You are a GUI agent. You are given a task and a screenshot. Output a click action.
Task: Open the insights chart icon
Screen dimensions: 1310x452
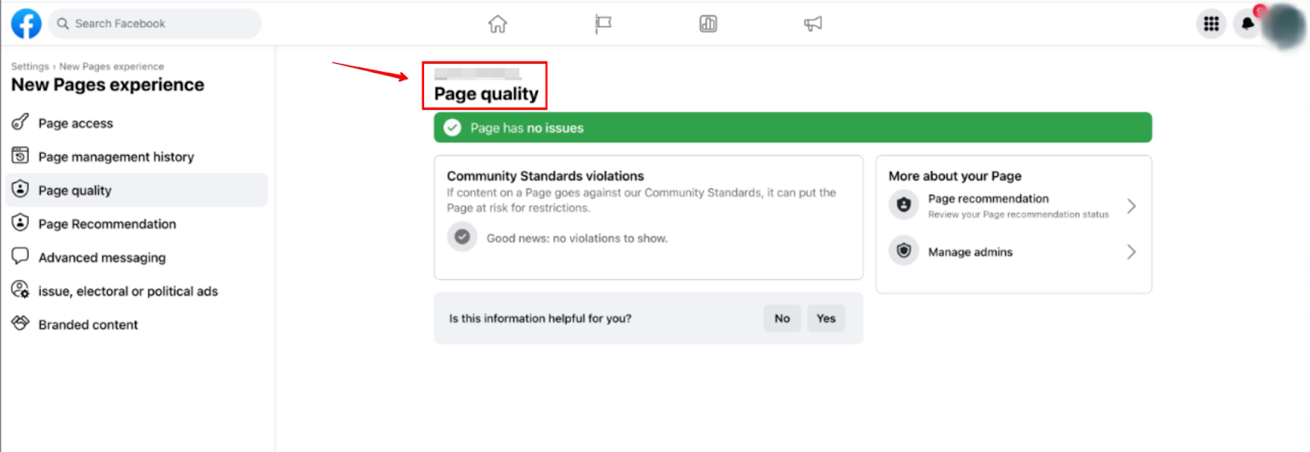pos(708,24)
